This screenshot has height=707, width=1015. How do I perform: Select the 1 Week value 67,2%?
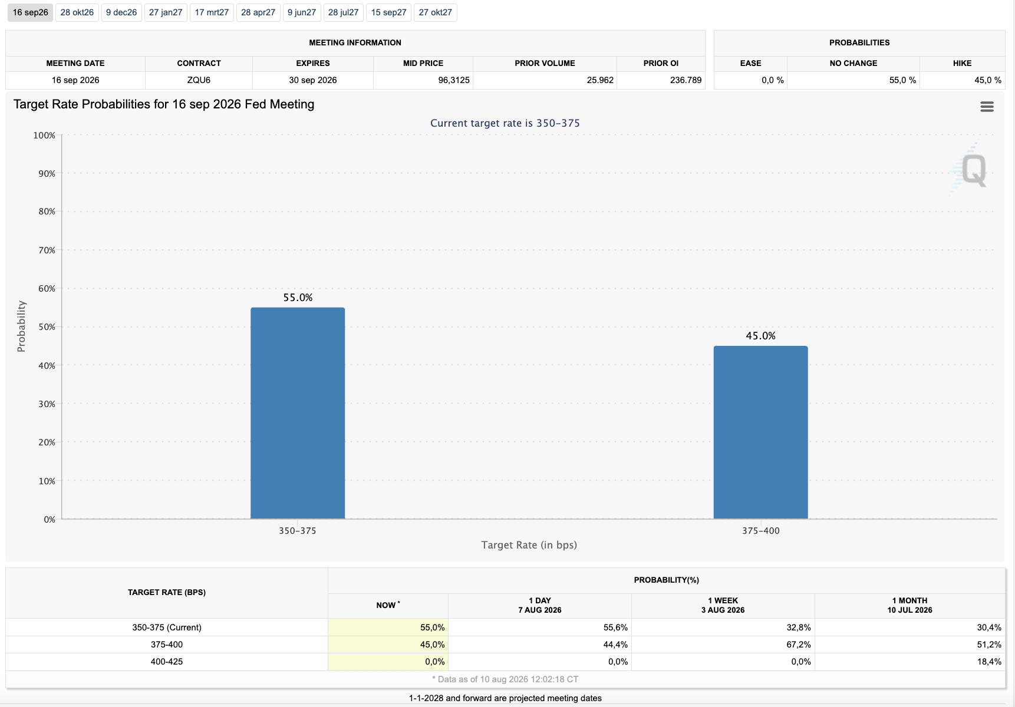799,645
